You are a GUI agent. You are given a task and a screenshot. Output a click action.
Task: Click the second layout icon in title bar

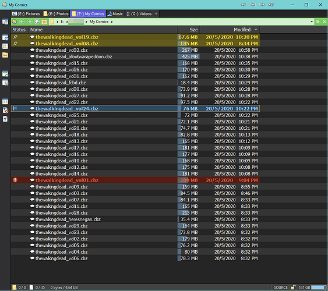pos(253,5)
